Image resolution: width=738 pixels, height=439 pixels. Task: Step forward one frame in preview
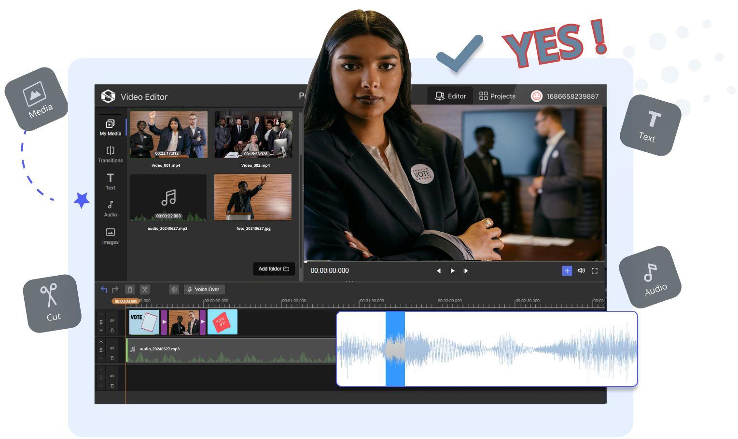[x=466, y=271]
